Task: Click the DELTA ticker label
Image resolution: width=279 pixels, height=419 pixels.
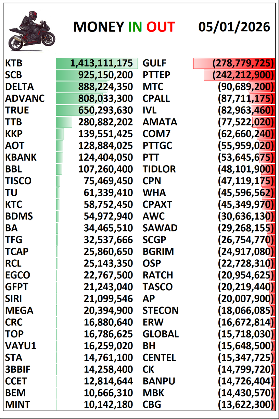Action: click(20, 87)
